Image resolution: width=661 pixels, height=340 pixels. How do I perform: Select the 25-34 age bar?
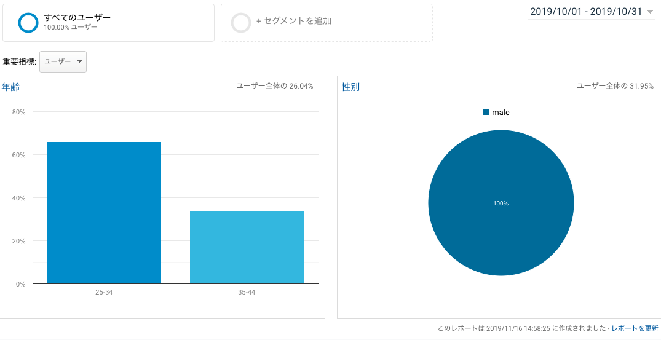(104, 213)
